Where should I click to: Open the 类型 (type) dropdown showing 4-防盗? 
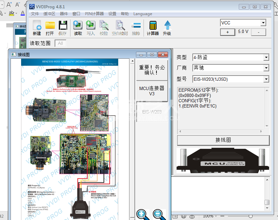(x=266, y=57)
